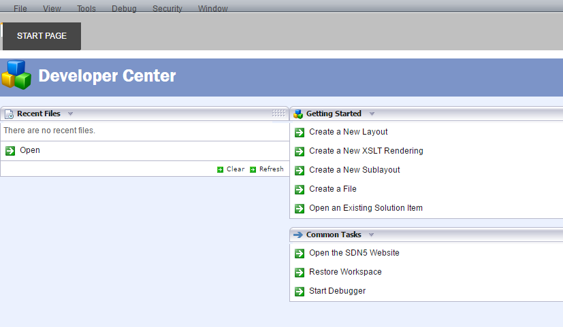
Task: Click the blue arrow Common Tasks icon
Action: click(298, 235)
